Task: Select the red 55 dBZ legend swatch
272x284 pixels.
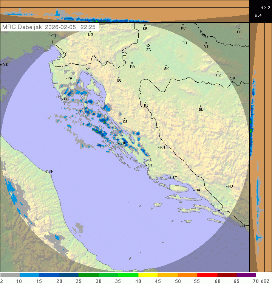Action: coord(207,275)
